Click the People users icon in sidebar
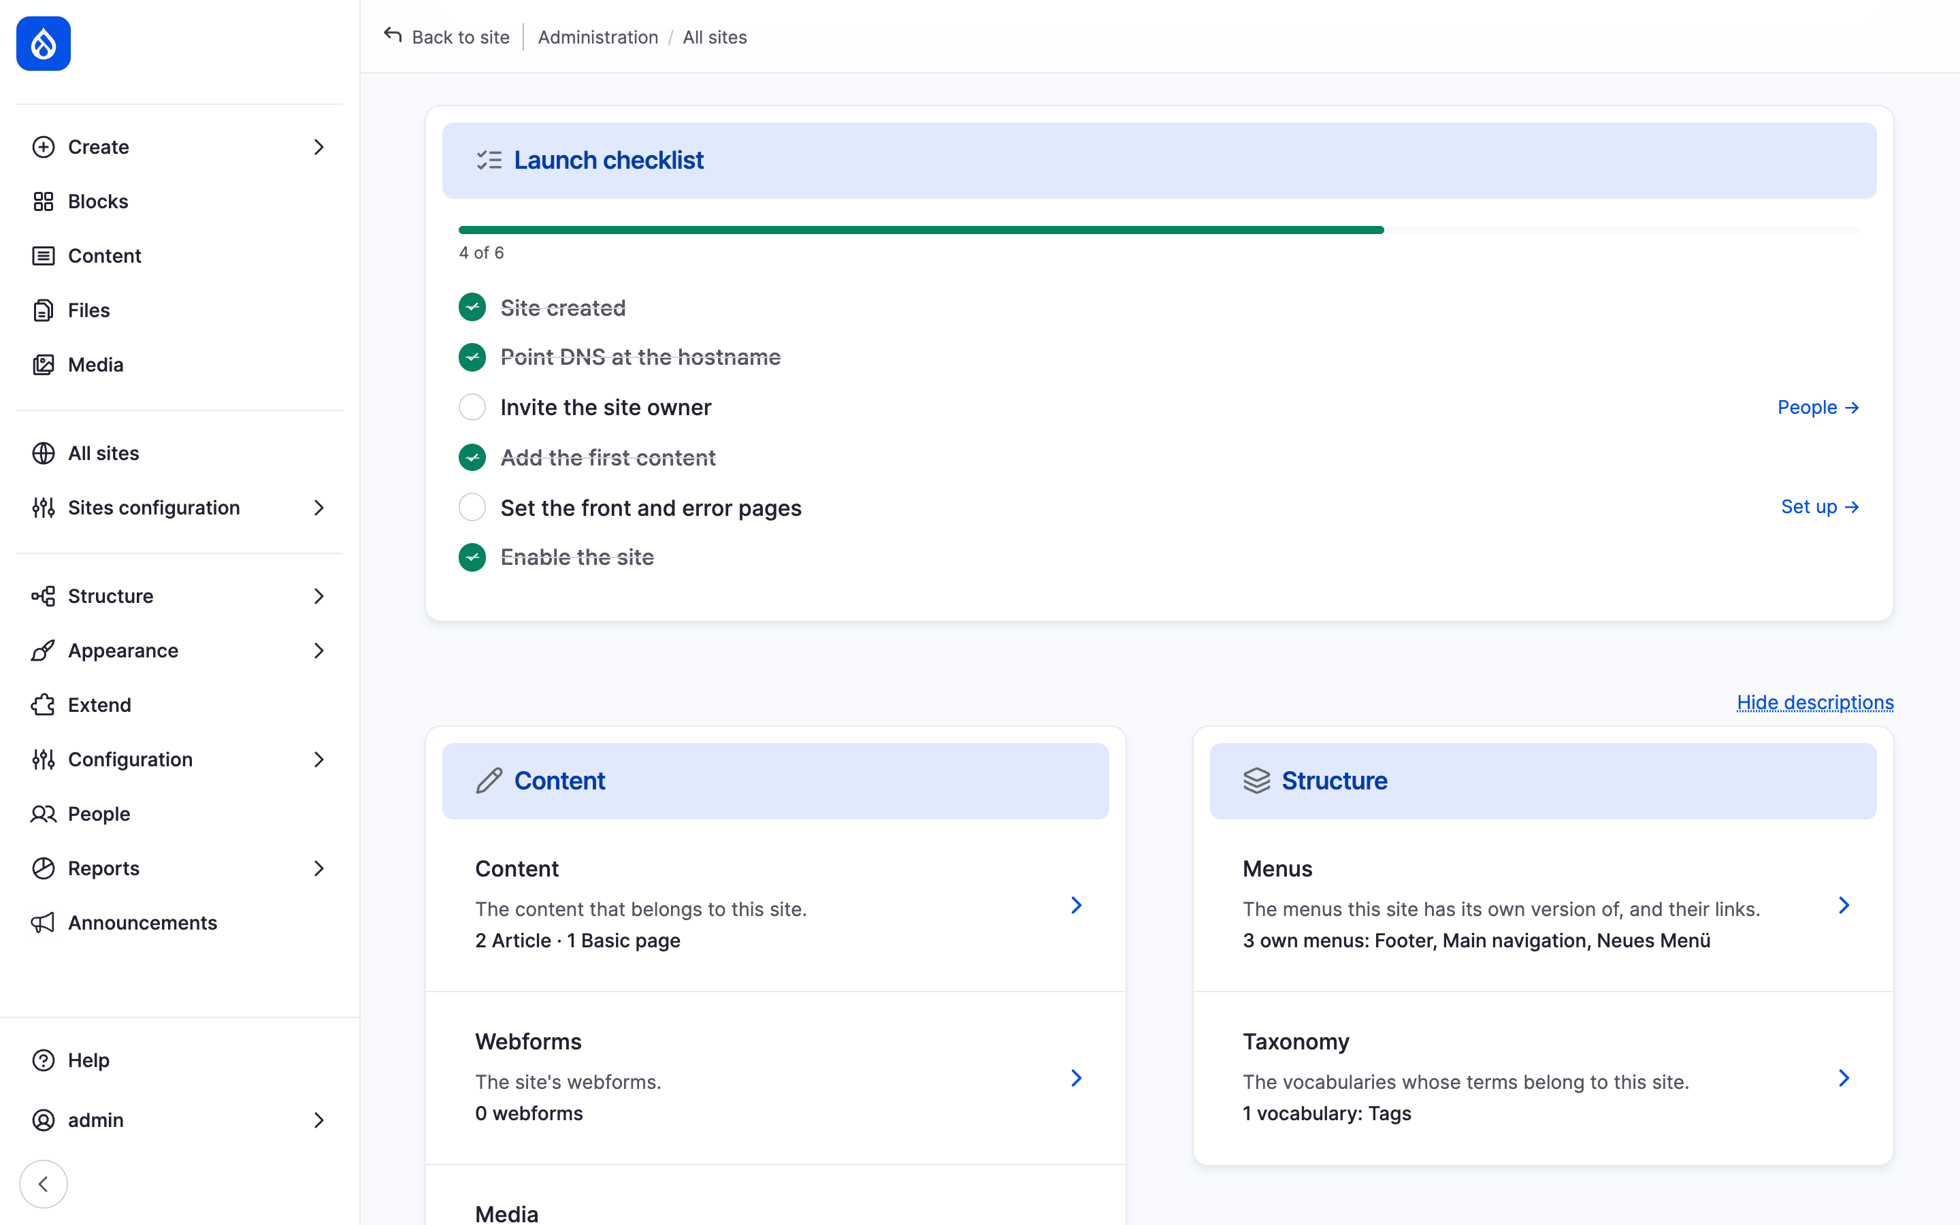The image size is (1960, 1225). tap(44, 813)
